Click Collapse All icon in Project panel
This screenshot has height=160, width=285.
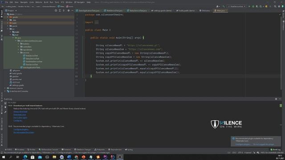click(64, 11)
